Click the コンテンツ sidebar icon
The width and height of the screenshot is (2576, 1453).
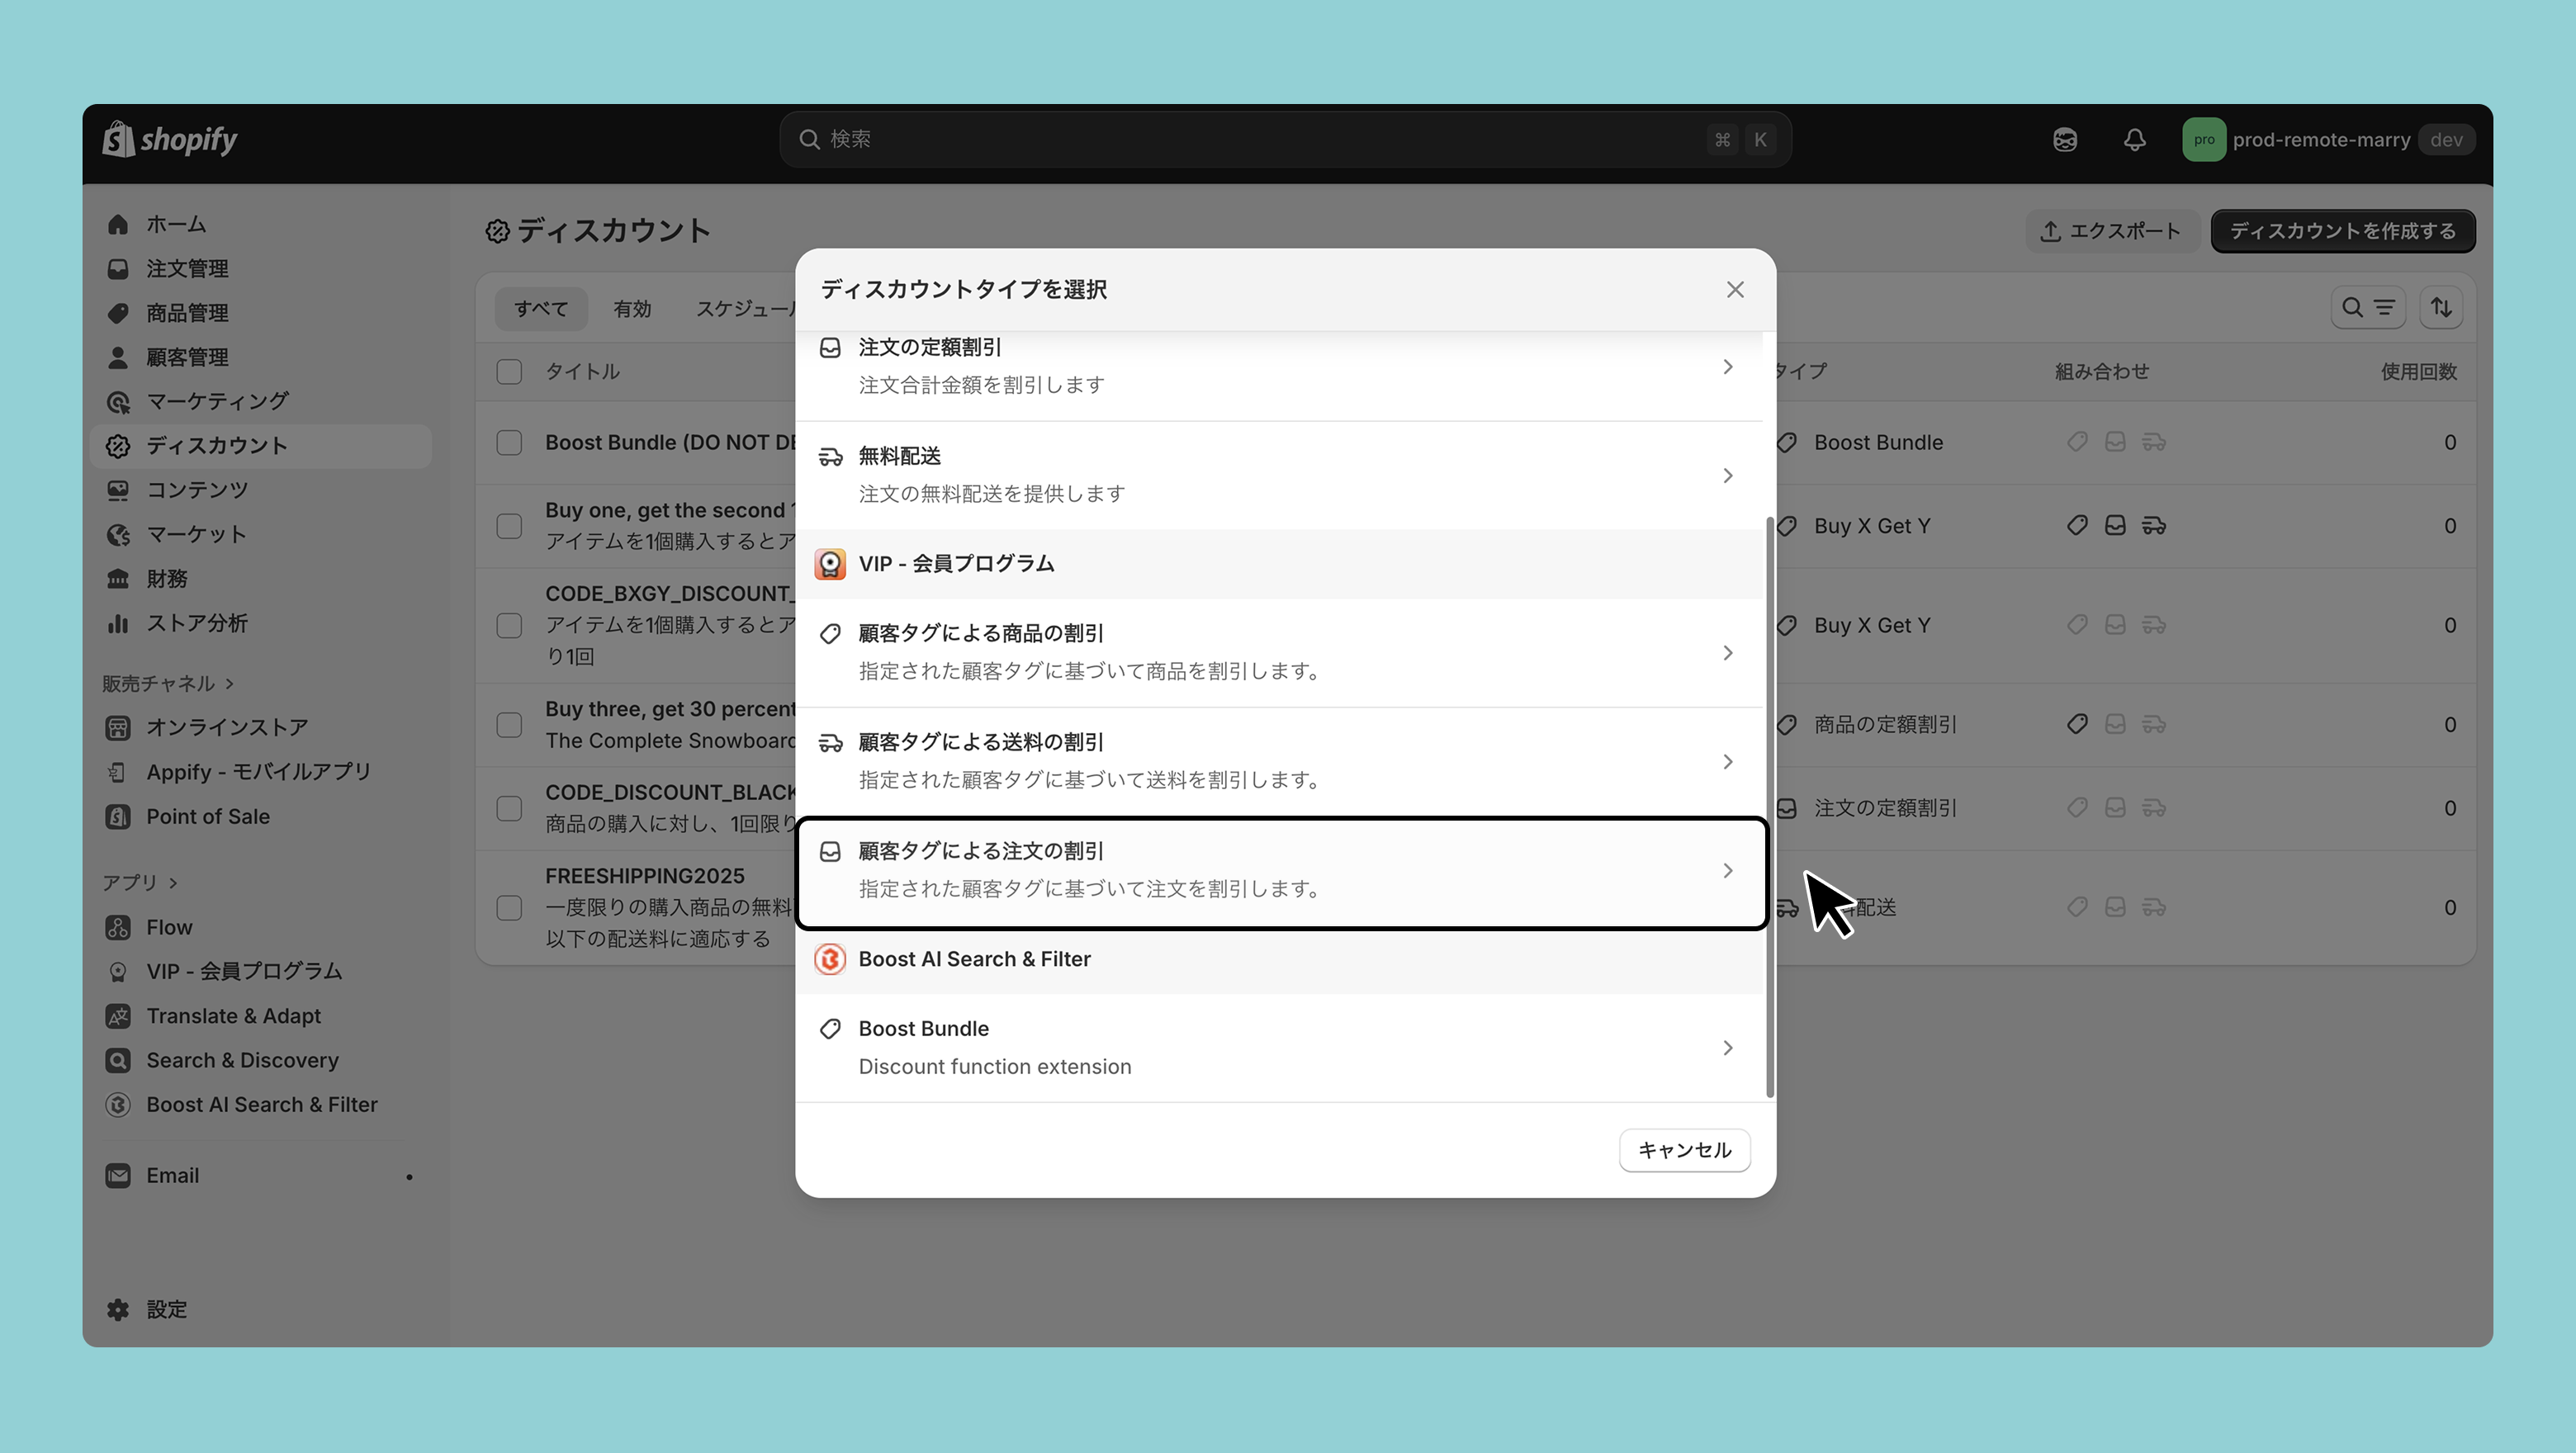[118, 490]
